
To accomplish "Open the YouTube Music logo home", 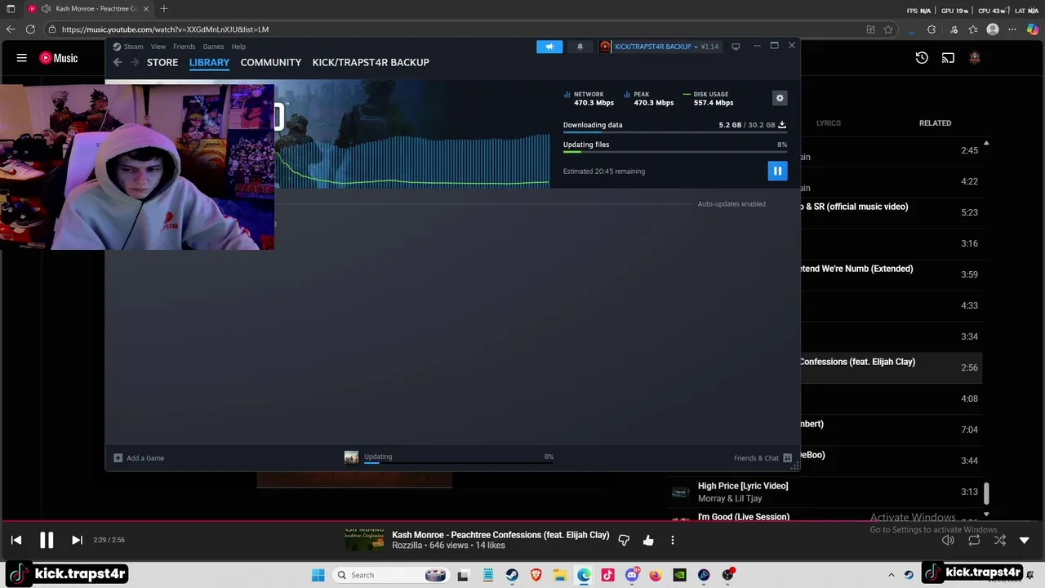I will click(59, 58).
